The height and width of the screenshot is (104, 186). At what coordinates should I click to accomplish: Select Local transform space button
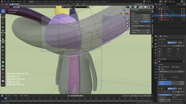(x=146, y=21)
